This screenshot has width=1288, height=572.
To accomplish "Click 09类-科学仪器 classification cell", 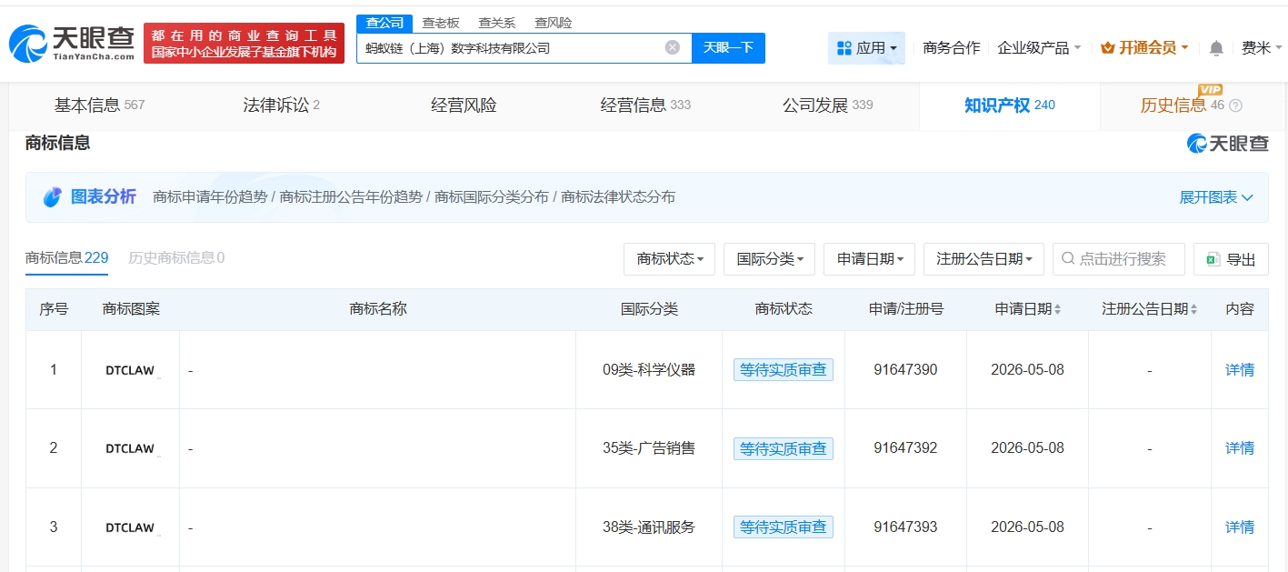I will tap(649, 370).
